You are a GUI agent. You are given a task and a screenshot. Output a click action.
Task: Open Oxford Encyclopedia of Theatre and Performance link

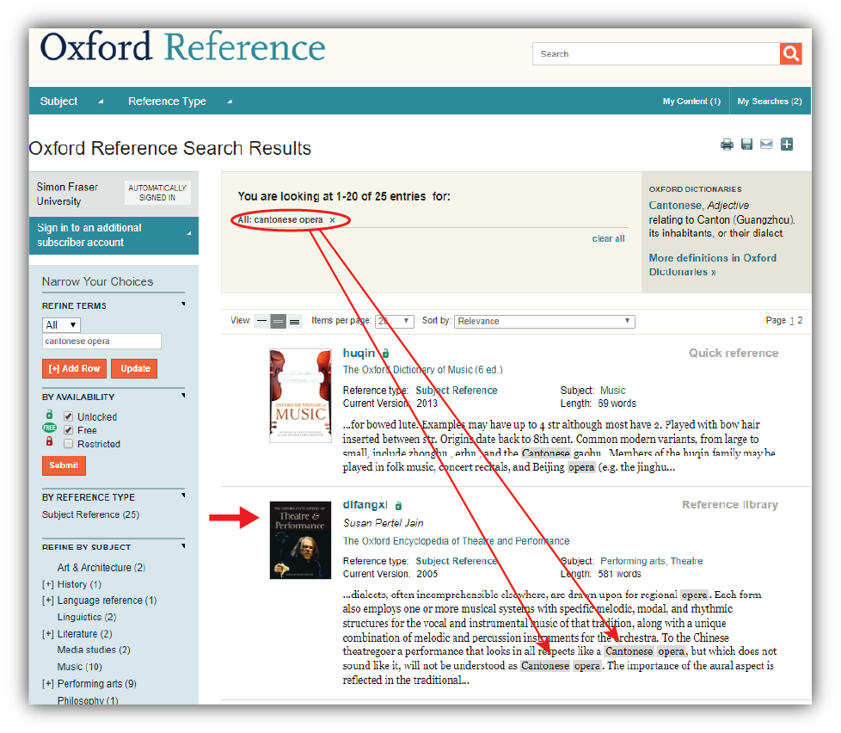pos(456,541)
